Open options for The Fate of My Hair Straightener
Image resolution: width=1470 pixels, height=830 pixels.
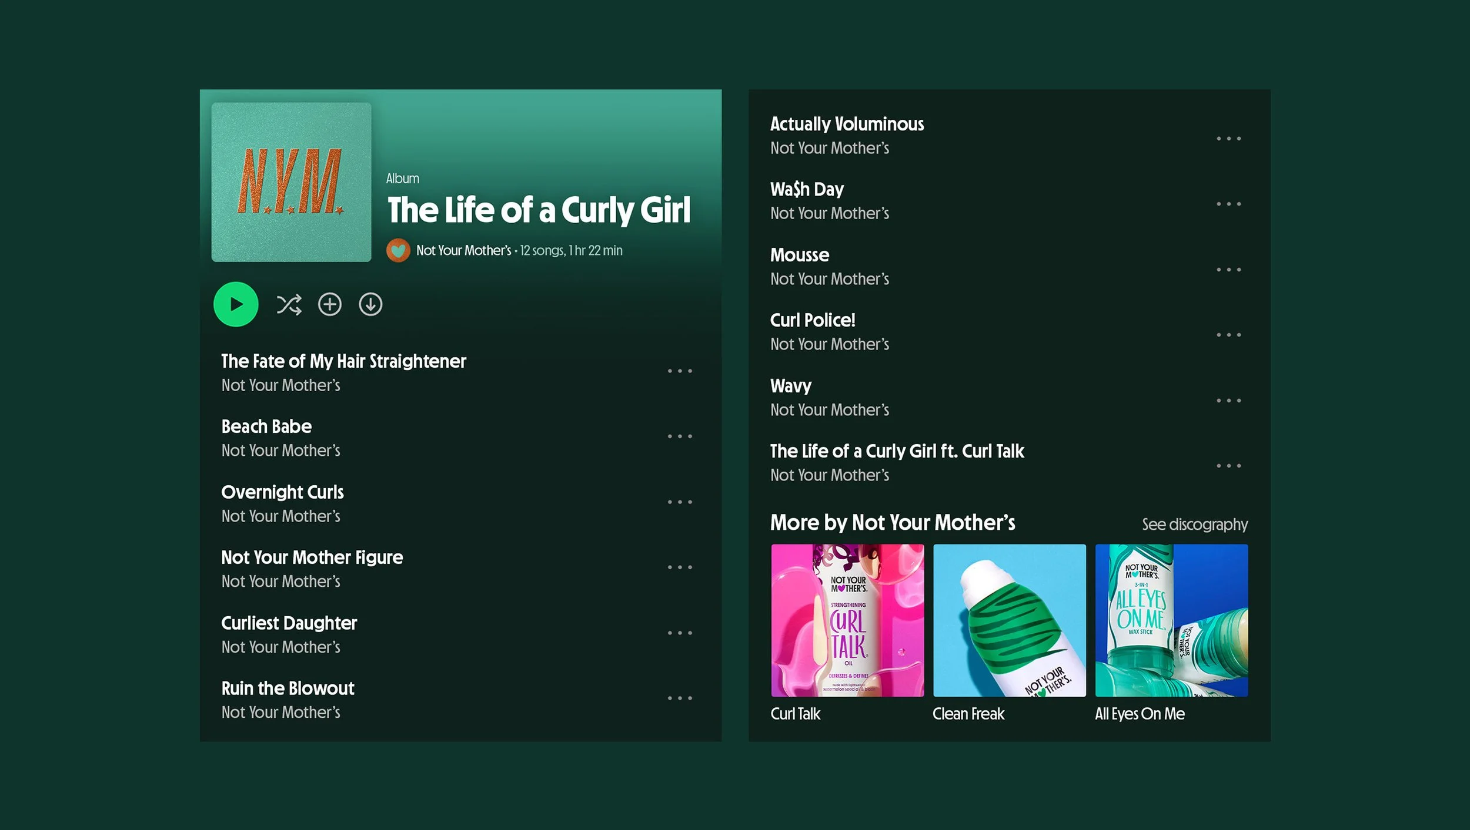tap(679, 370)
